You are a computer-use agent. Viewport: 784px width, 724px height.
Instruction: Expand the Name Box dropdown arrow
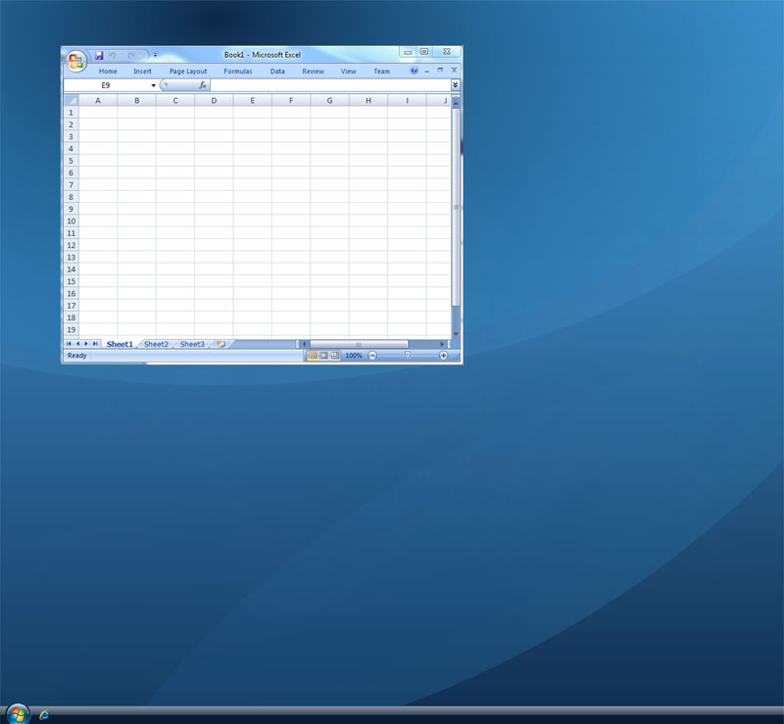[x=153, y=85]
